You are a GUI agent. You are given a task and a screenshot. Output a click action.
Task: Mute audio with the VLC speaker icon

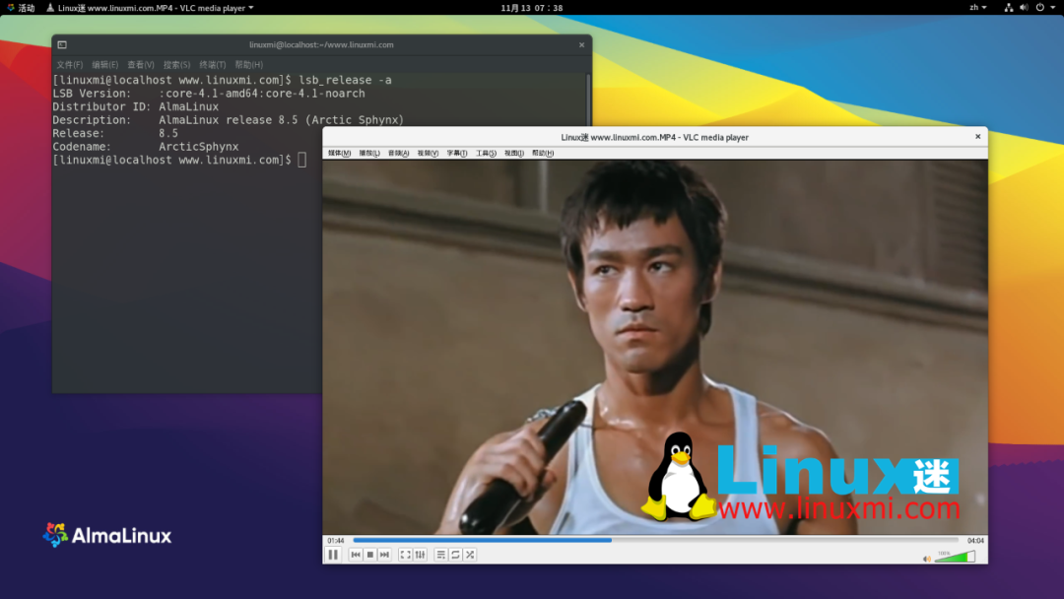click(927, 559)
